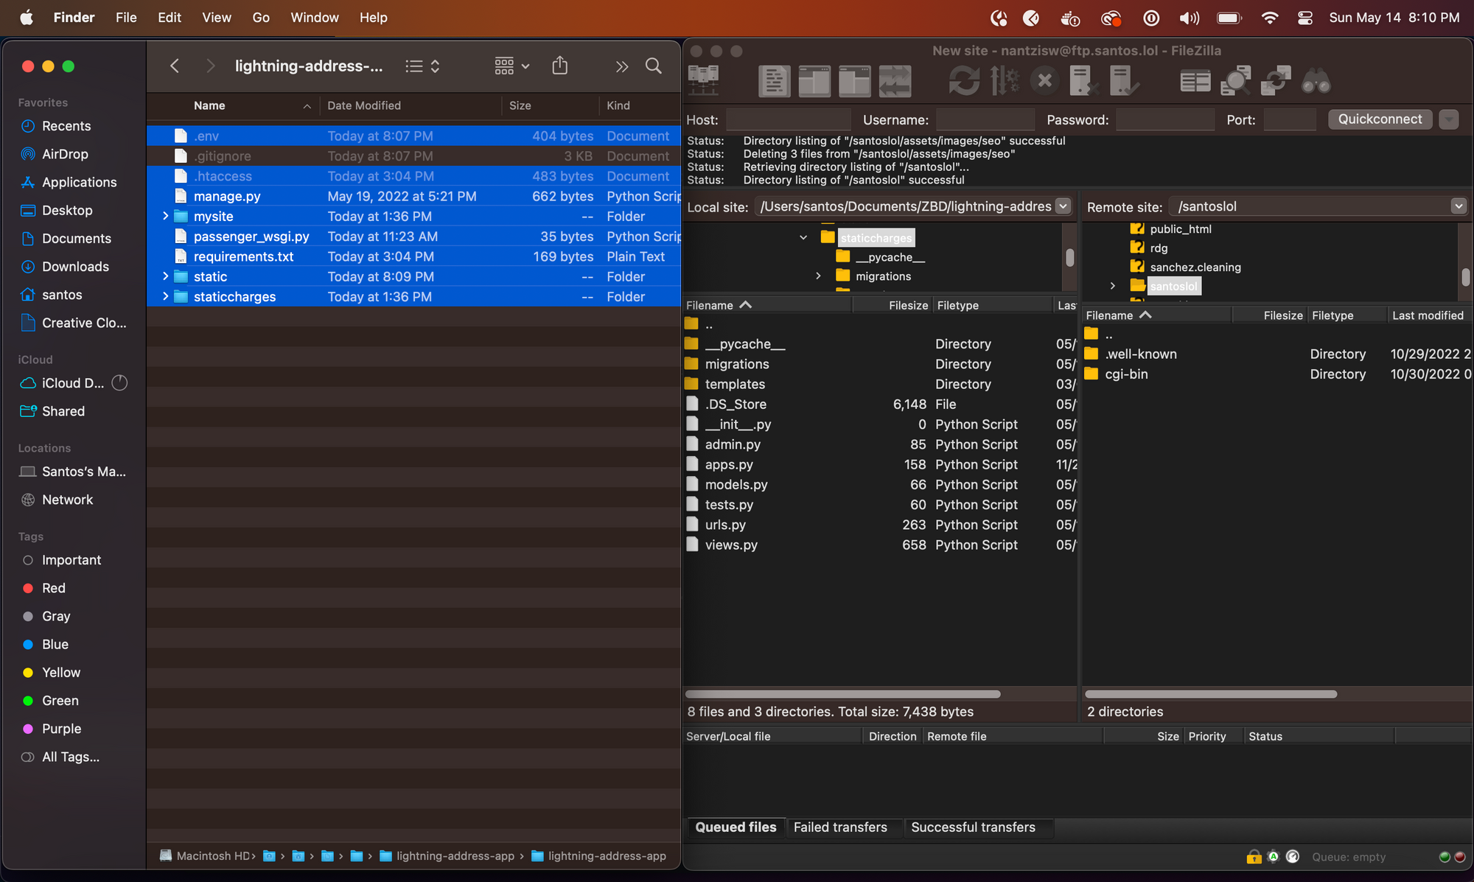This screenshot has height=882, width=1474.
Task: Click the Quickconnect button in FileZilla
Action: (x=1380, y=119)
